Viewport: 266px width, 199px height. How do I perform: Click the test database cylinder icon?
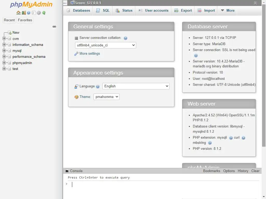[10, 69]
